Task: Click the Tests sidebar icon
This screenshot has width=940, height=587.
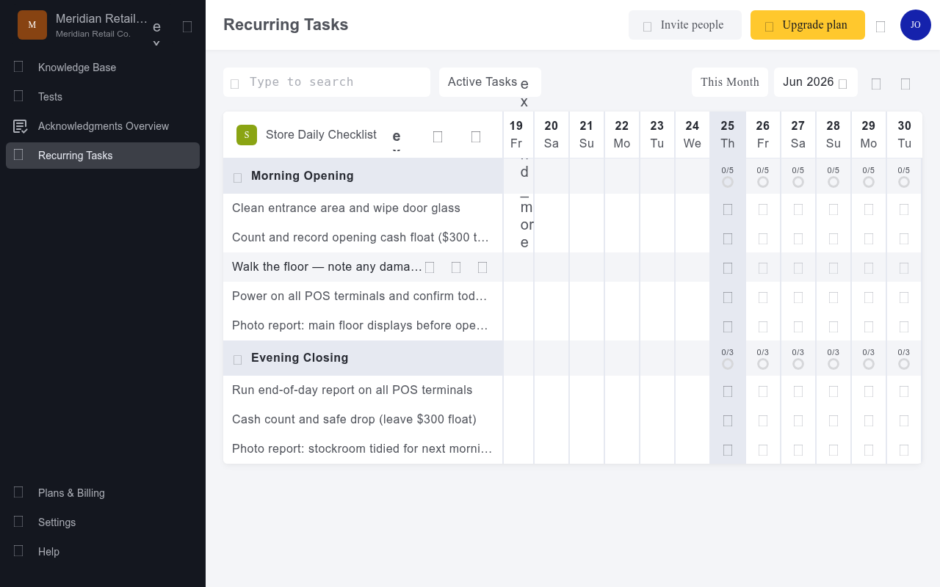Action: click(x=18, y=96)
